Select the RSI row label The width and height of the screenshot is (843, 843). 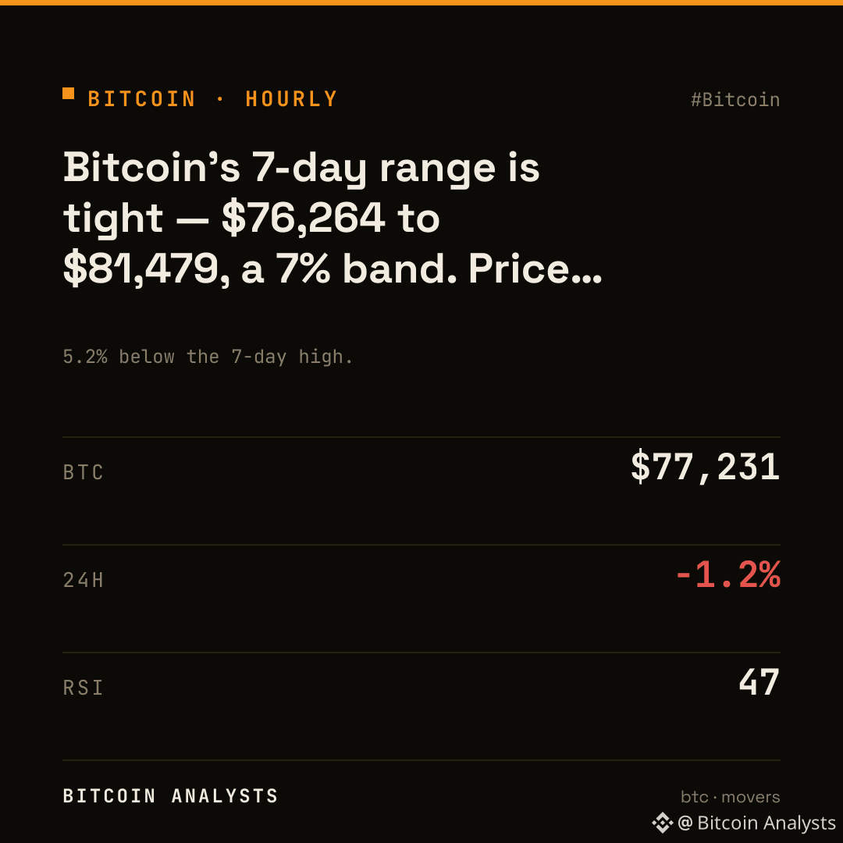coord(84,688)
